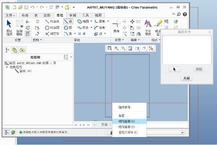Screen dimensions: 217x145
Task: Click the search magnifier near help icon
Action: pyautogui.click(x=179, y=14)
